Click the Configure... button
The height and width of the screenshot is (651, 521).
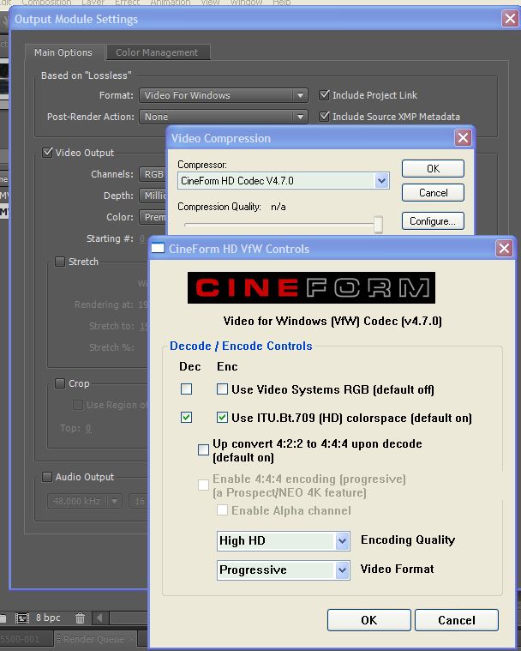click(x=433, y=221)
